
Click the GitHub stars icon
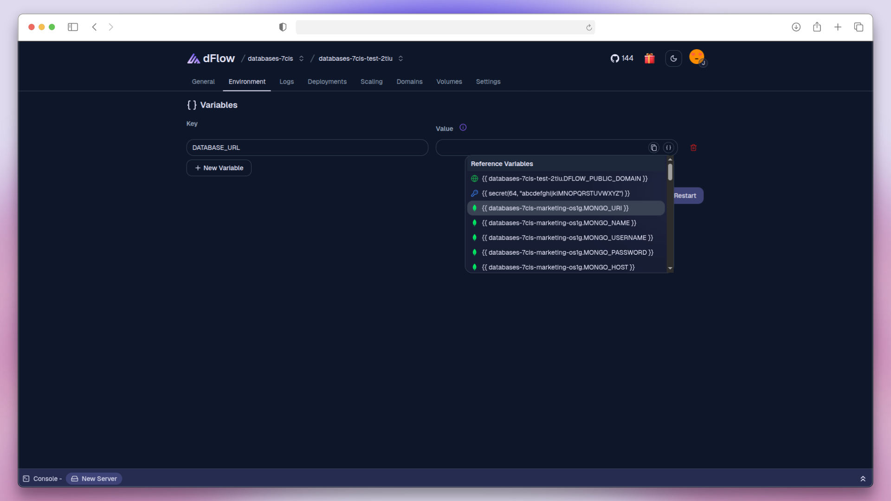pyautogui.click(x=615, y=58)
